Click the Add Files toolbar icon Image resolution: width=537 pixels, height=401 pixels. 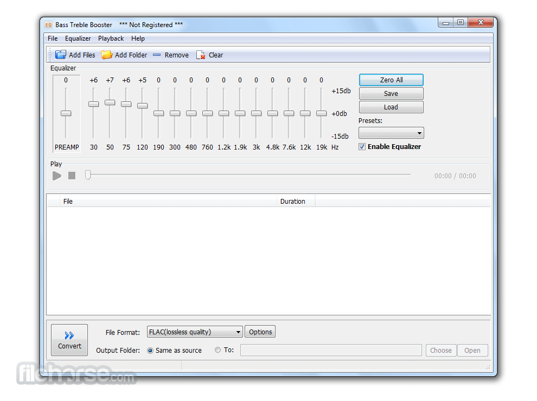60,55
